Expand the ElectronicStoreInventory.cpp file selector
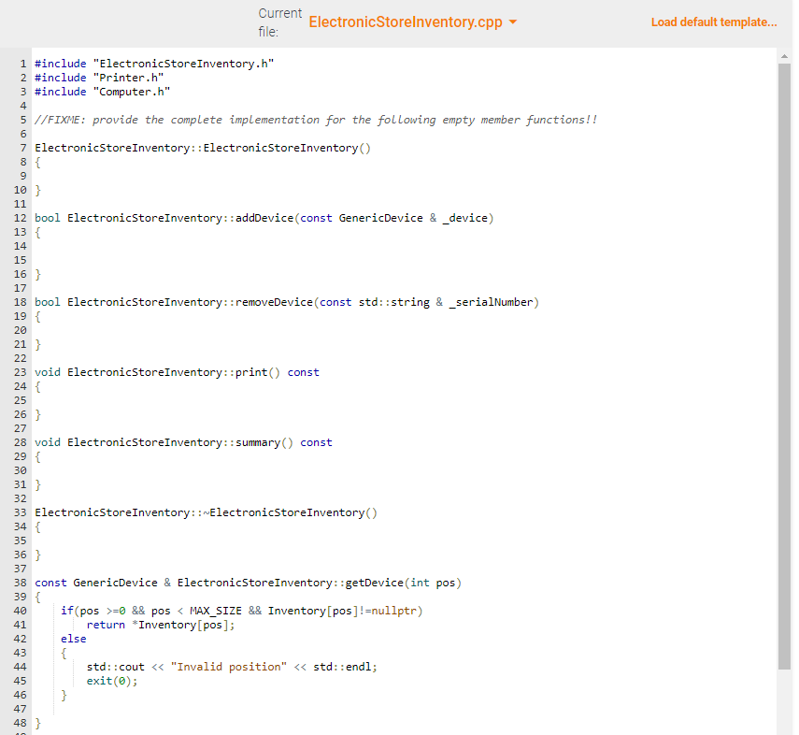Image resolution: width=799 pixels, height=735 pixels. [x=512, y=20]
